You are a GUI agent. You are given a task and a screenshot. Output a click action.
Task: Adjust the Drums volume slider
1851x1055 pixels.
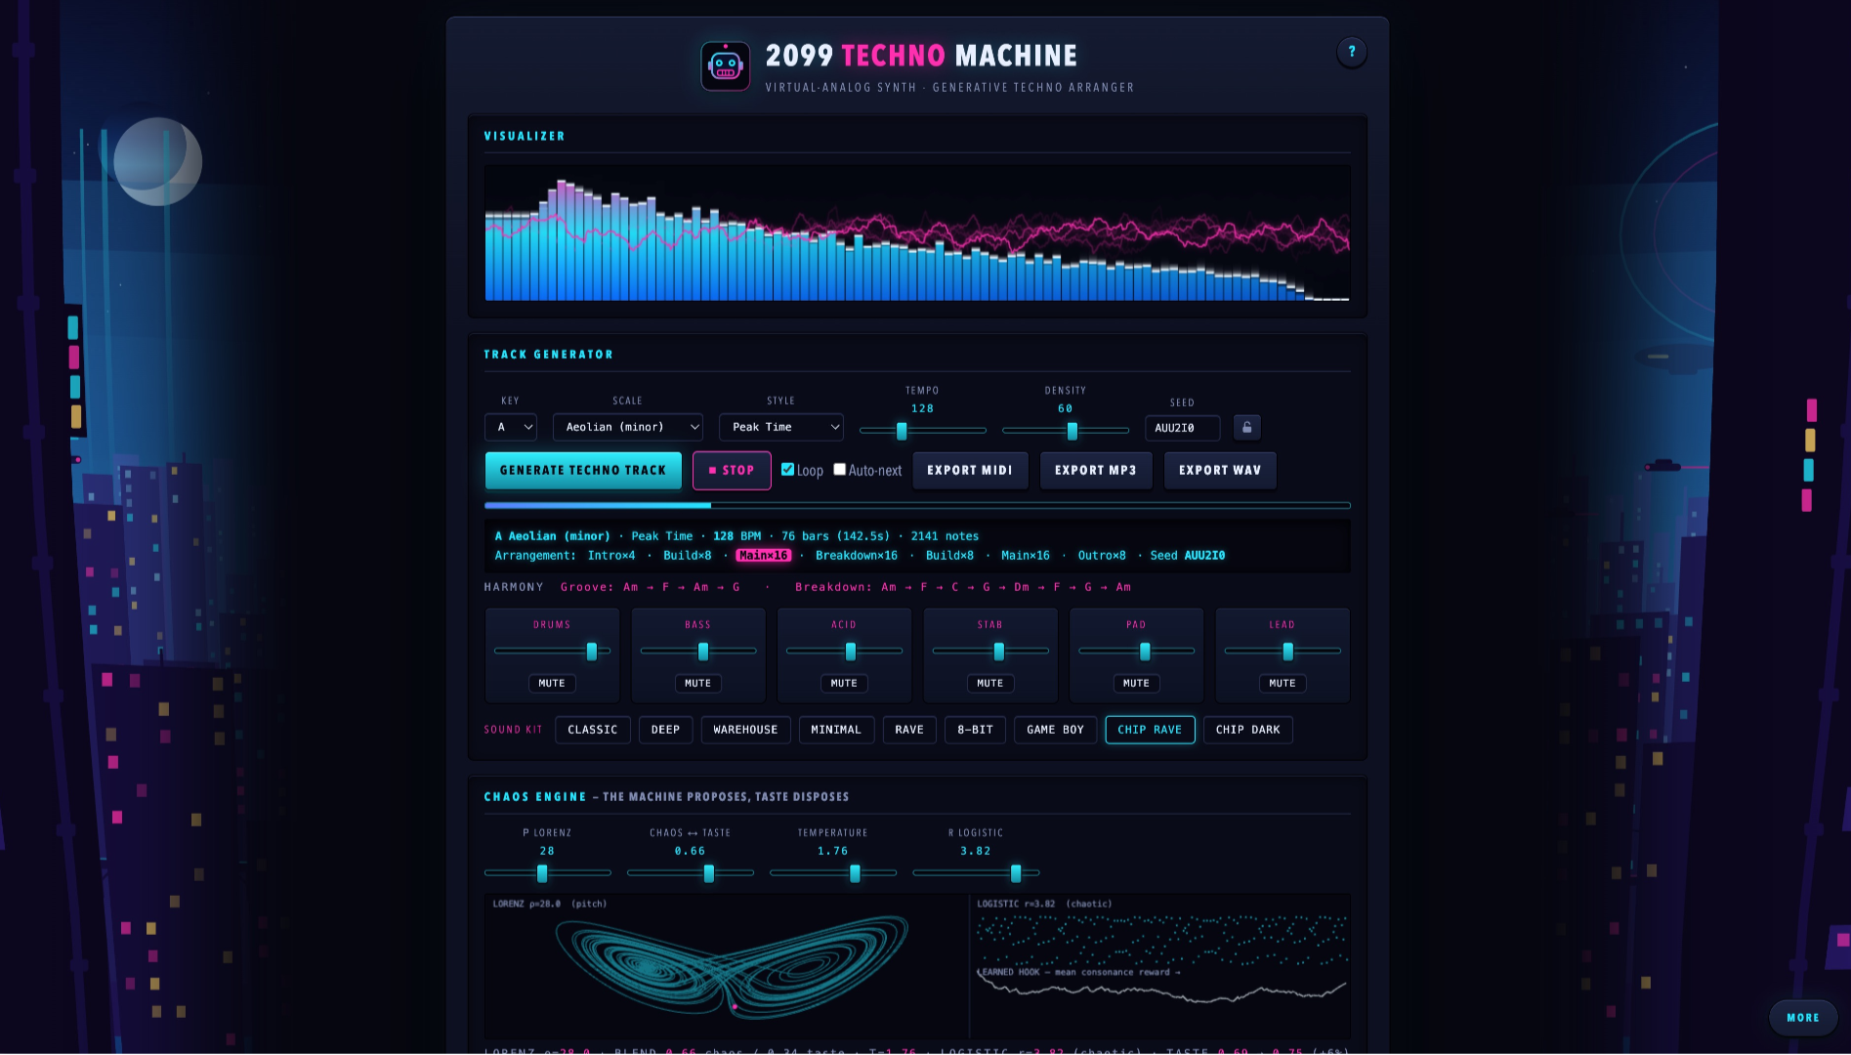click(552, 651)
